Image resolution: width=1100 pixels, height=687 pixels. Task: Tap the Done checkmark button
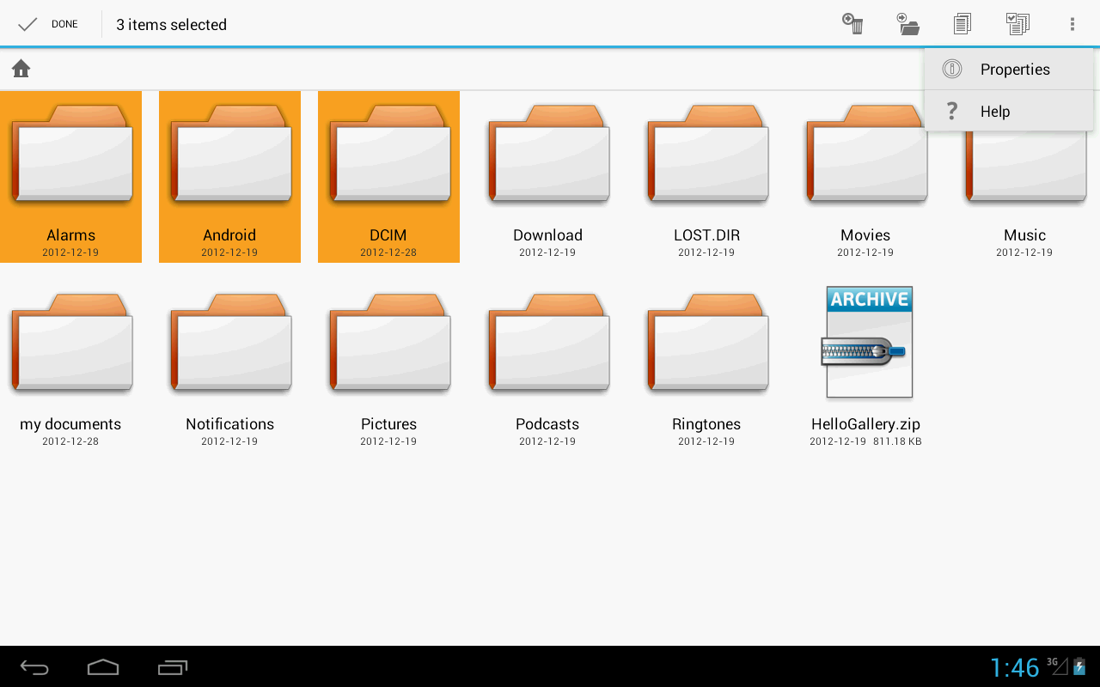pos(48,24)
